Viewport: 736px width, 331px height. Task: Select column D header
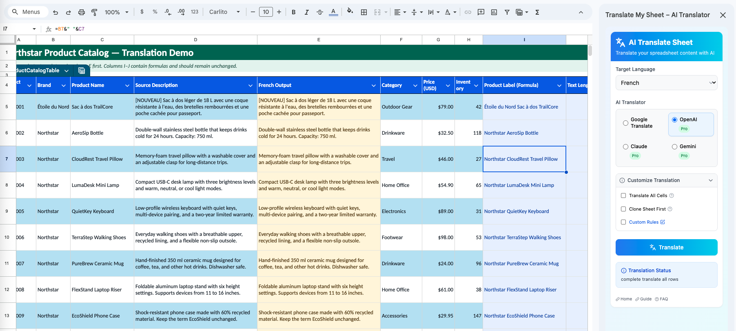click(195, 40)
